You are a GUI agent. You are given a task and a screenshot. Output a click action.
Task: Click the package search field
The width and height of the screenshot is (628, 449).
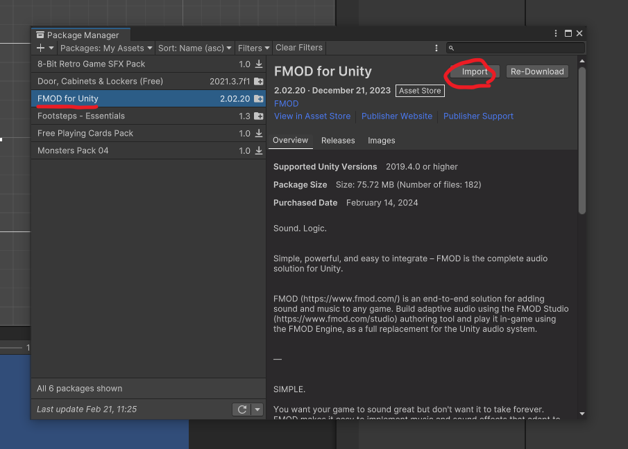[516, 48]
